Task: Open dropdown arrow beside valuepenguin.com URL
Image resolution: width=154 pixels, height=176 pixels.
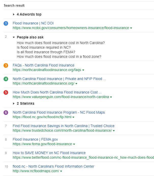Action: (x=111, y=97)
